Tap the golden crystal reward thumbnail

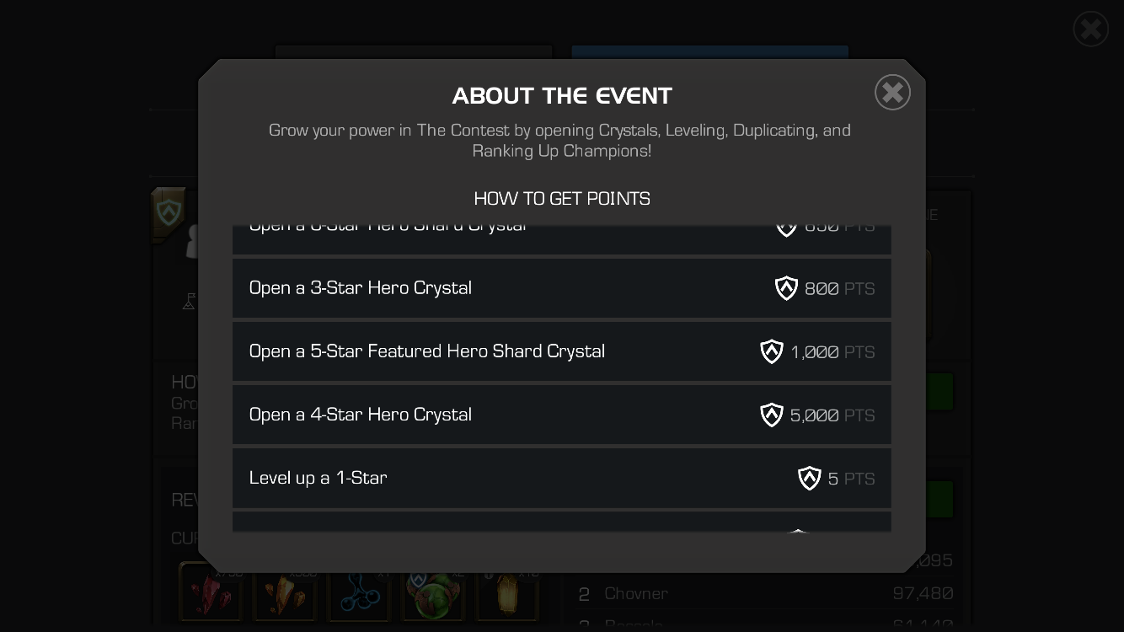(507, 594)
